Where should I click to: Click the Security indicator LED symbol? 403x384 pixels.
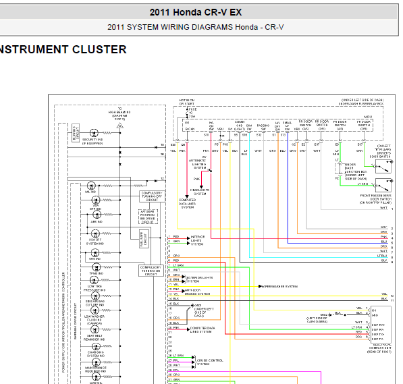(94, 133)
